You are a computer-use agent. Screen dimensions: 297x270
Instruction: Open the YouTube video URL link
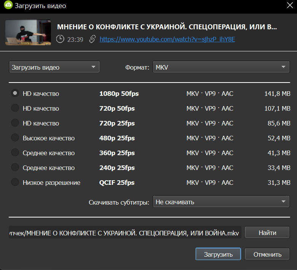167,39
